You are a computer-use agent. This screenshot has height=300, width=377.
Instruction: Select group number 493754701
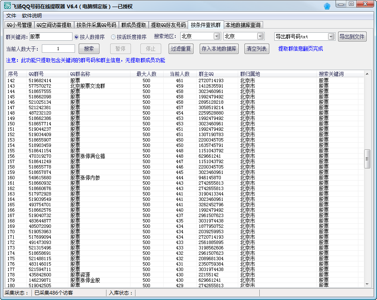(x=40, y=205)
